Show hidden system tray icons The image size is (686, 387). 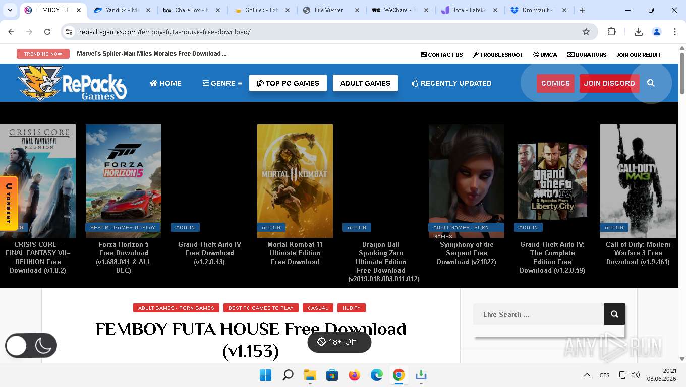click(x=587, y=375)
